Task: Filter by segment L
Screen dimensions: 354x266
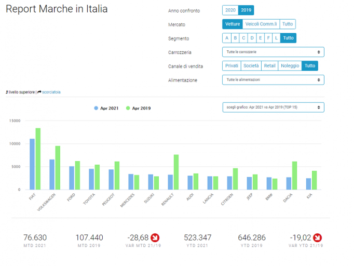Action: pyautogui.click(x=276, y=38)
